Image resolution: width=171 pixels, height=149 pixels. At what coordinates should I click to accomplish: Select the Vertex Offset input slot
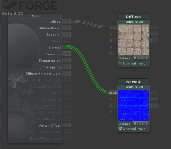click(x=67, y=125)
